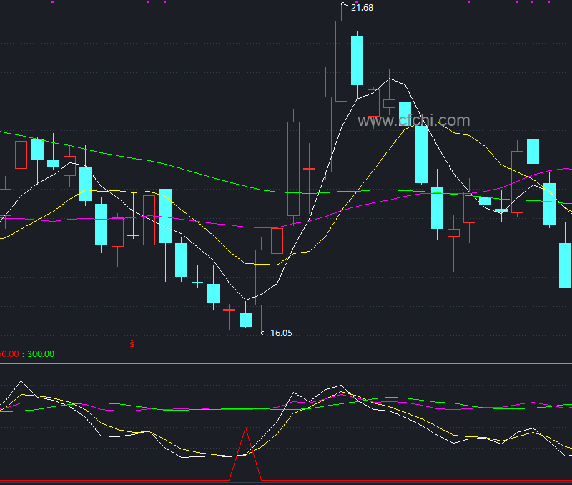Click the green 300.00 indicator value
Viewport: 572px width, 485px height.
click(x=41, y=354)
